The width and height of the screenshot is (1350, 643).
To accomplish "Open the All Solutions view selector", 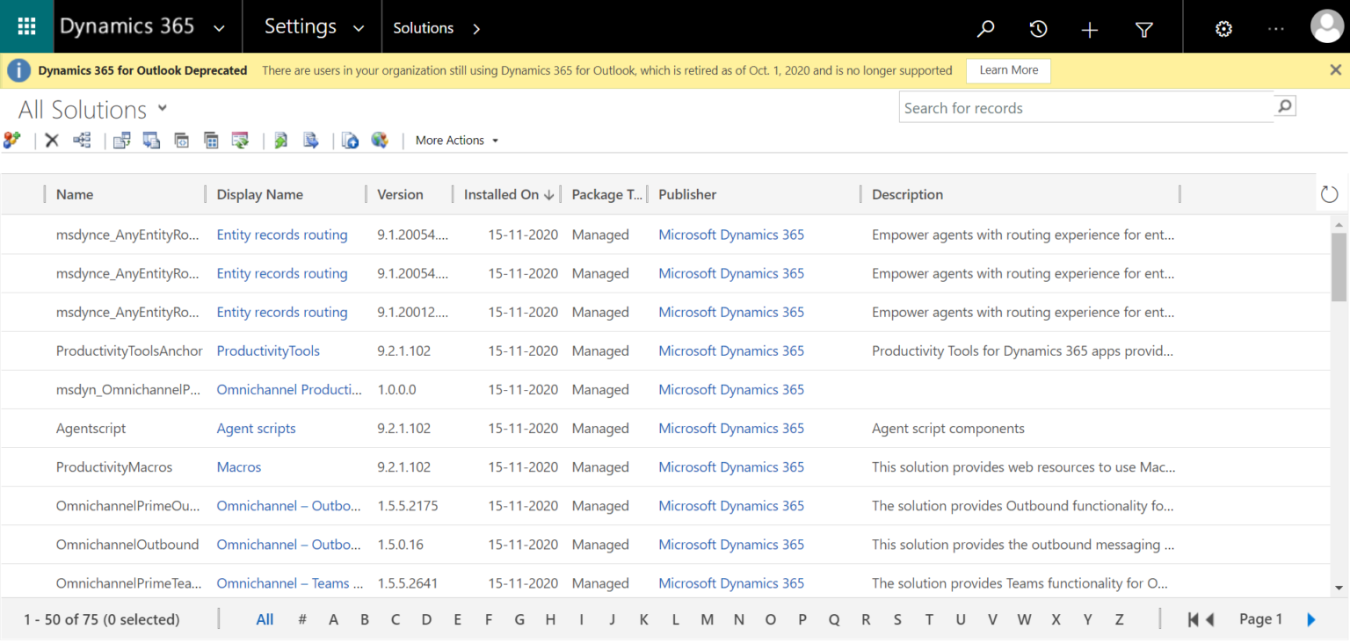I will click(x=91, y=108).
